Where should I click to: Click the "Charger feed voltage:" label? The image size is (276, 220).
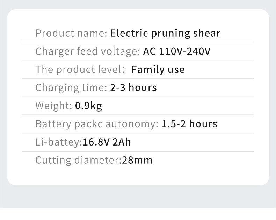click(x=88, y=52)
